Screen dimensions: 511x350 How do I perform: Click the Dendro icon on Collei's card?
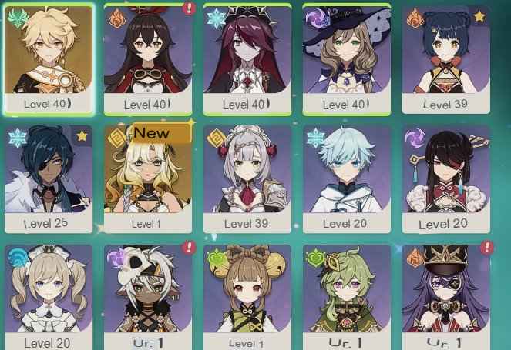click(x=315, y=258)
